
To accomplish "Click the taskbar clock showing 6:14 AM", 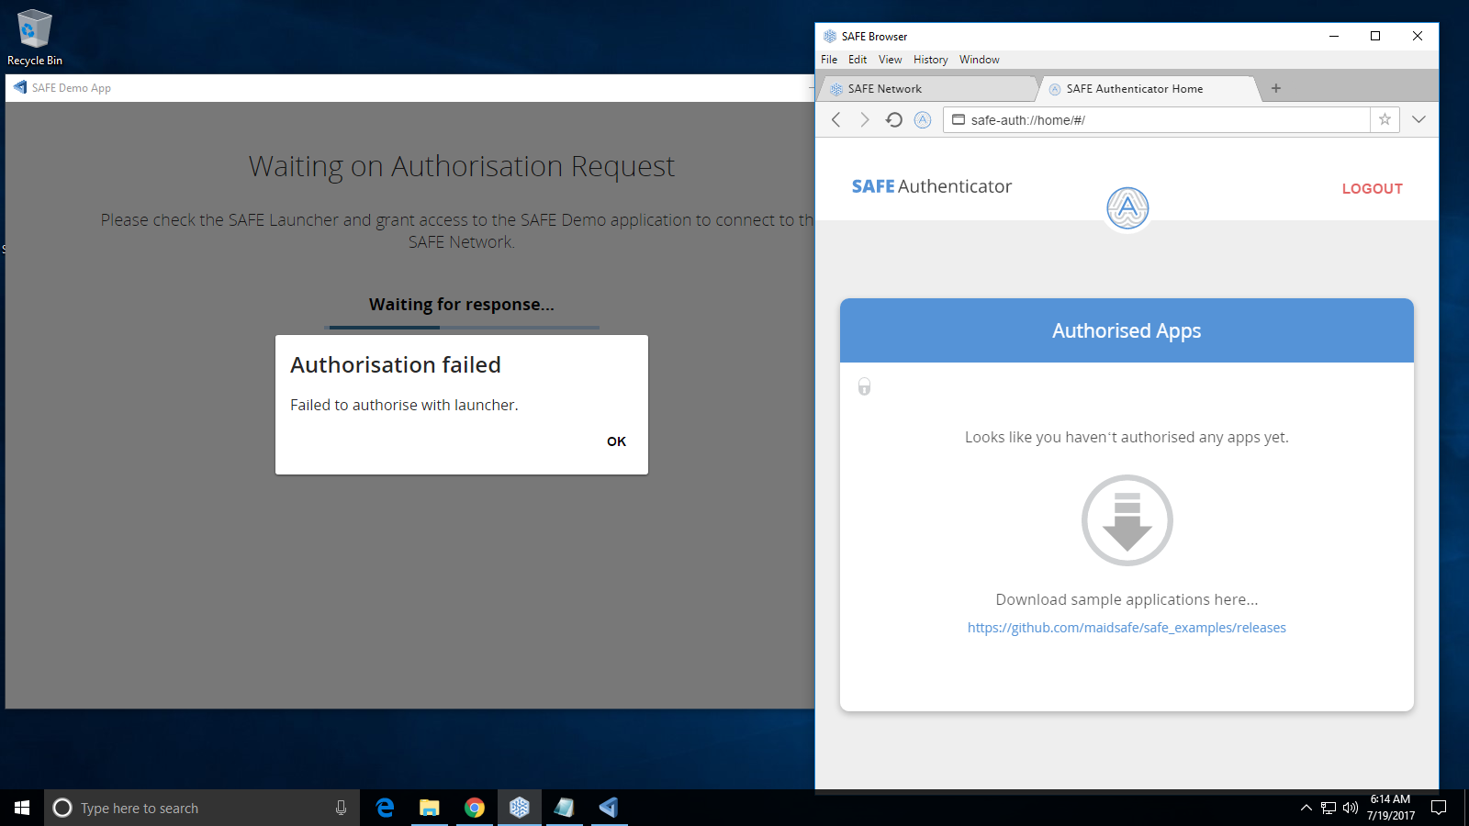I will [1390, 808].
